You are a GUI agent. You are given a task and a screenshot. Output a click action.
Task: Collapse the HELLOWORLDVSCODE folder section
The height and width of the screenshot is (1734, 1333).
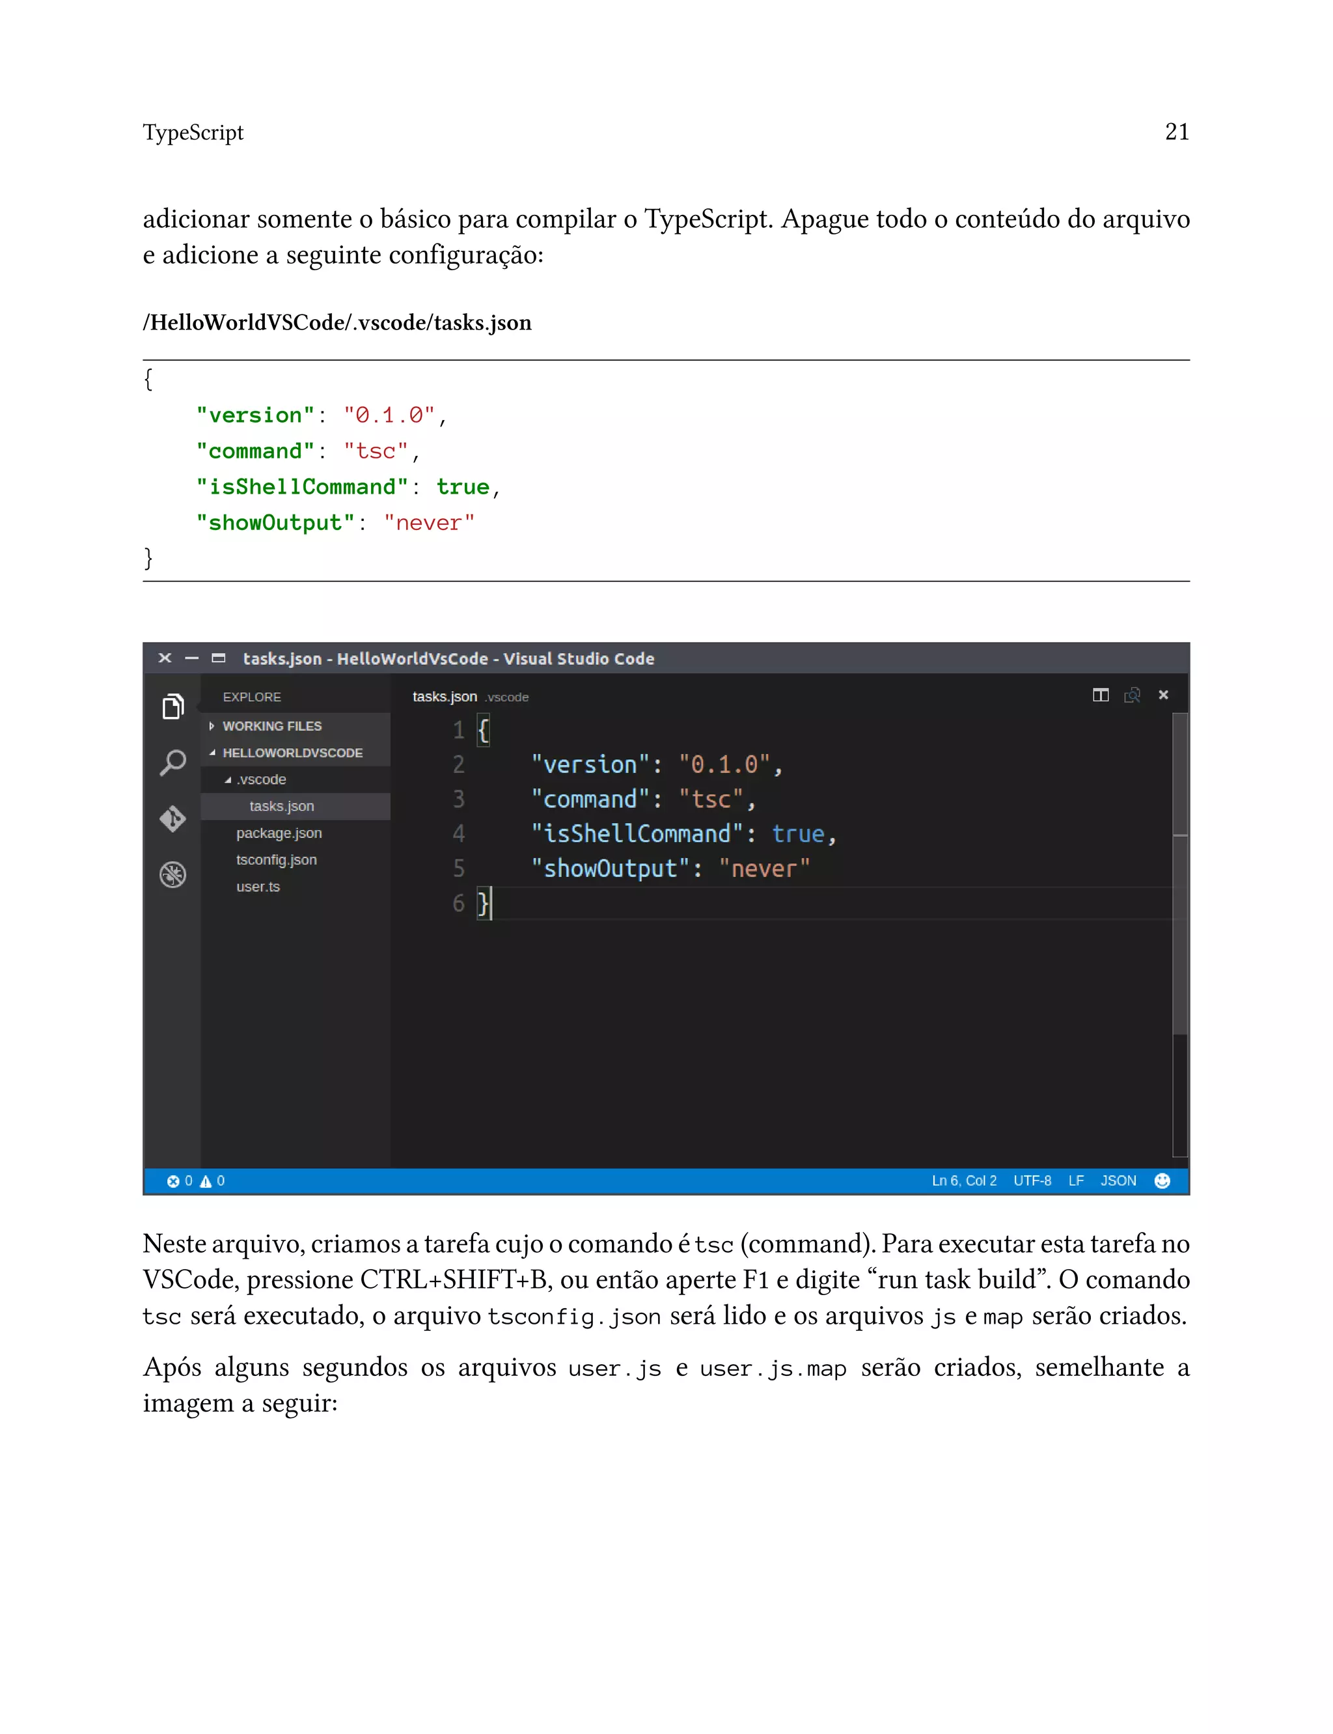pos(295,753)
